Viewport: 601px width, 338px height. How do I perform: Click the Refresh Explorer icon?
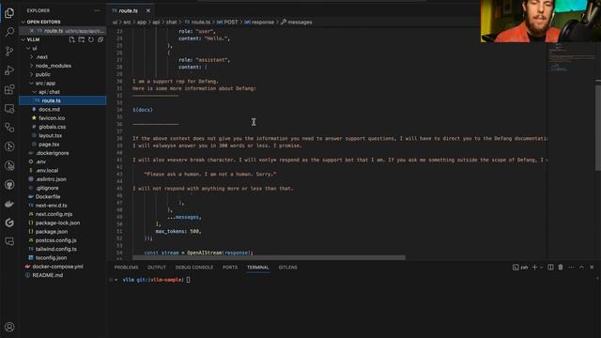[x=91, y=39]
